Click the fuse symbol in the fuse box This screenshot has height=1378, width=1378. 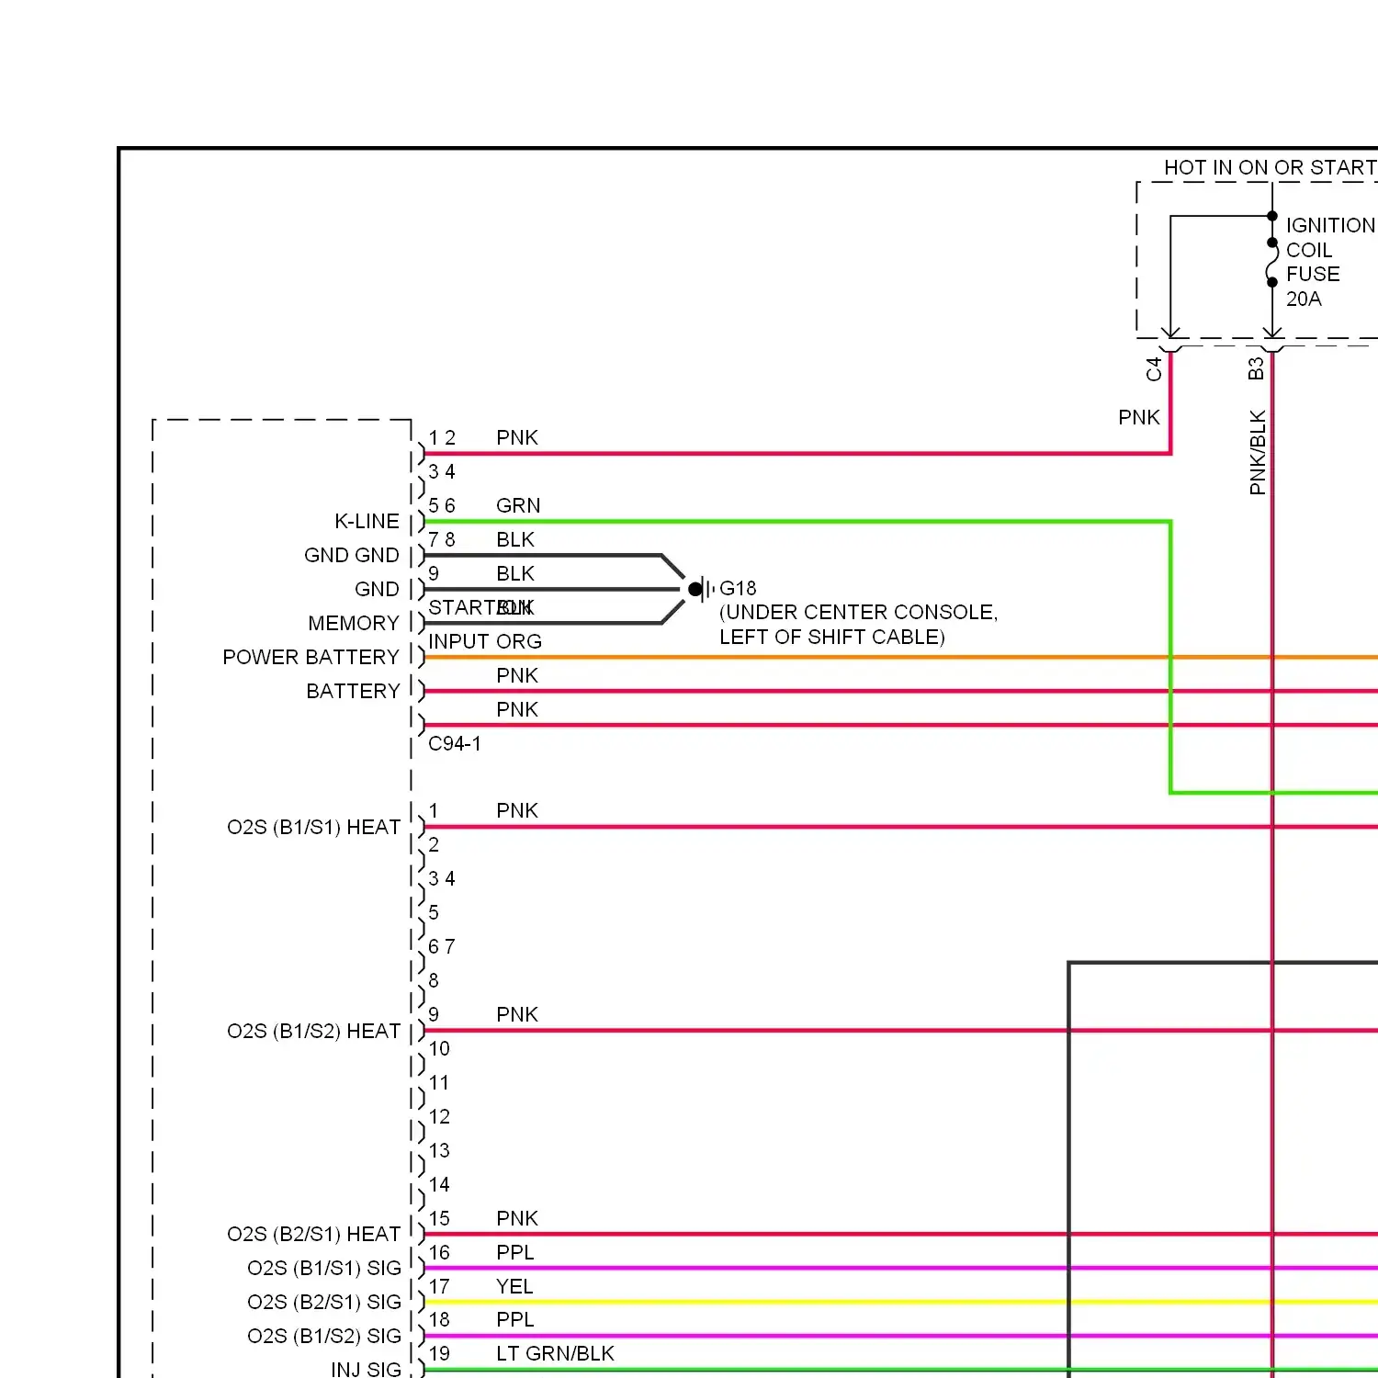point(1272,263)
